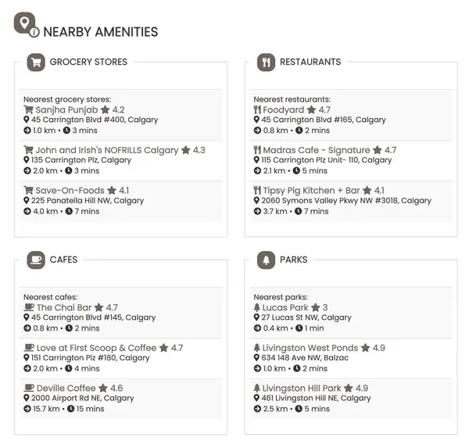The width and height of the screenshot is (469, 448).
Task: Click the Grocery Stores cart icon
Action: point(35,62)
